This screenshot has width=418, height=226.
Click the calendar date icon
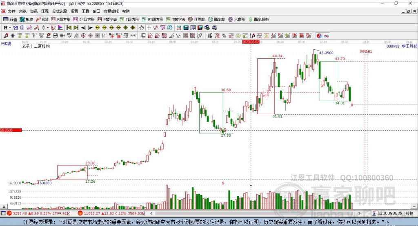click(x=179, y=28)
